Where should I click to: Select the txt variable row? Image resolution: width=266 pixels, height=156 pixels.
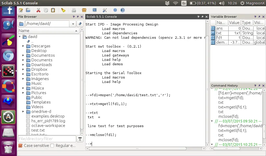pyautogui.click(x=238, y=33)
